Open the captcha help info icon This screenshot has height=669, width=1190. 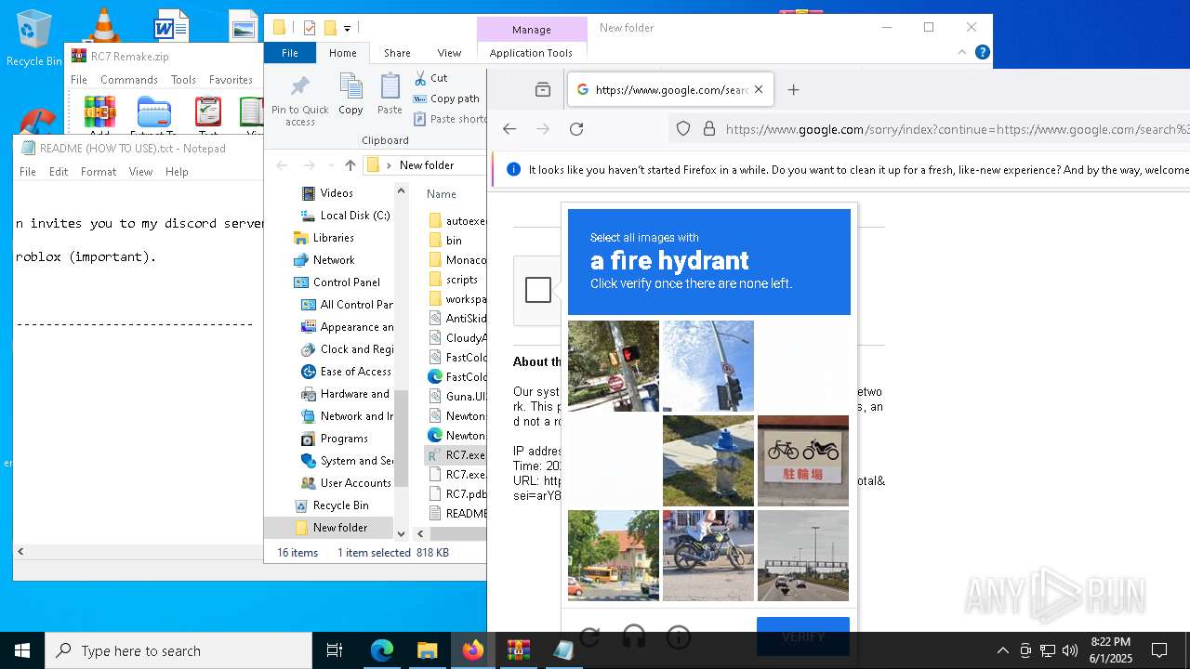679,636
